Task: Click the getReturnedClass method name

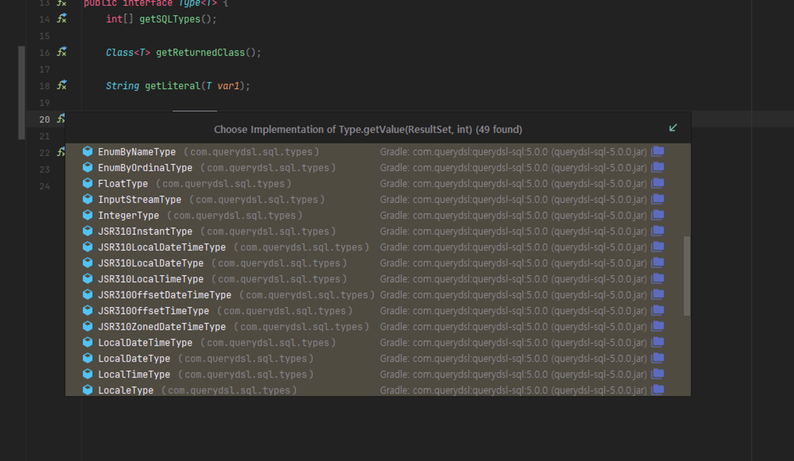Action: 200,52
